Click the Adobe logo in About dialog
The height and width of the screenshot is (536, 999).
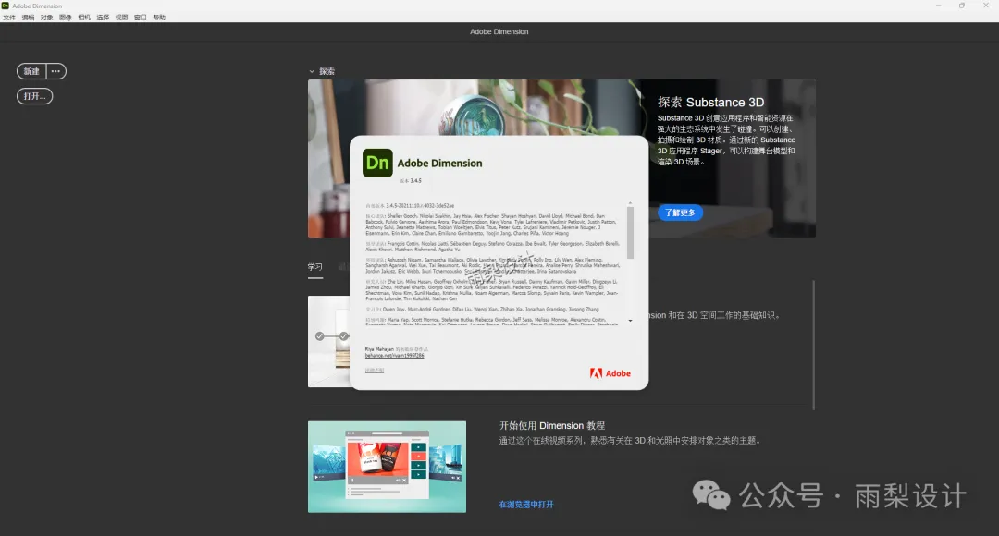click(610, 373)
